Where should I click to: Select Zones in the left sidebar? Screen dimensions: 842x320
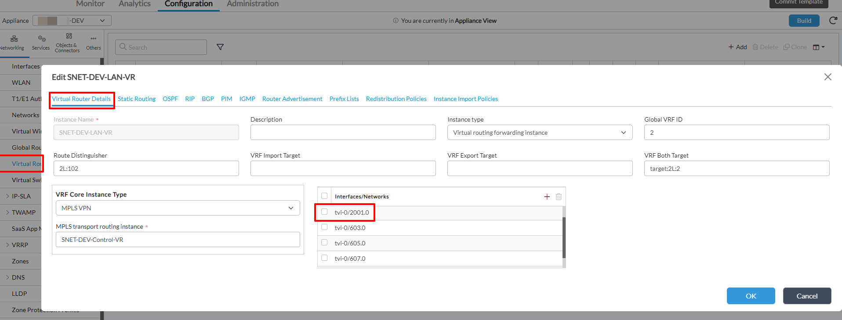click(20, 261)
